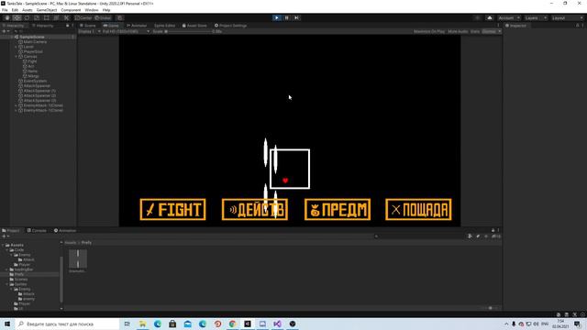The width and height of the screenshot is (587, 330).
Task: Click the Step frame button
Action: click(296, 17)
